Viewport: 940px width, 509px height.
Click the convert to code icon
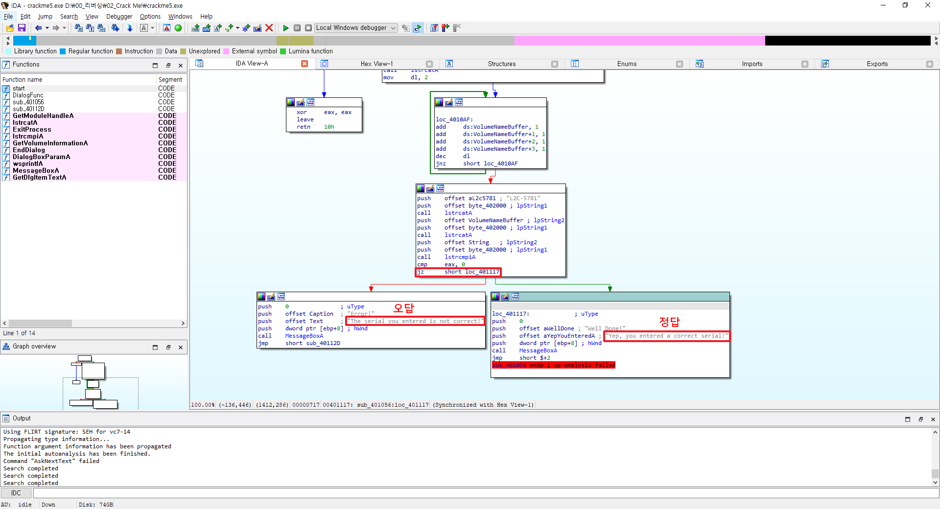[x=195, y=28]
